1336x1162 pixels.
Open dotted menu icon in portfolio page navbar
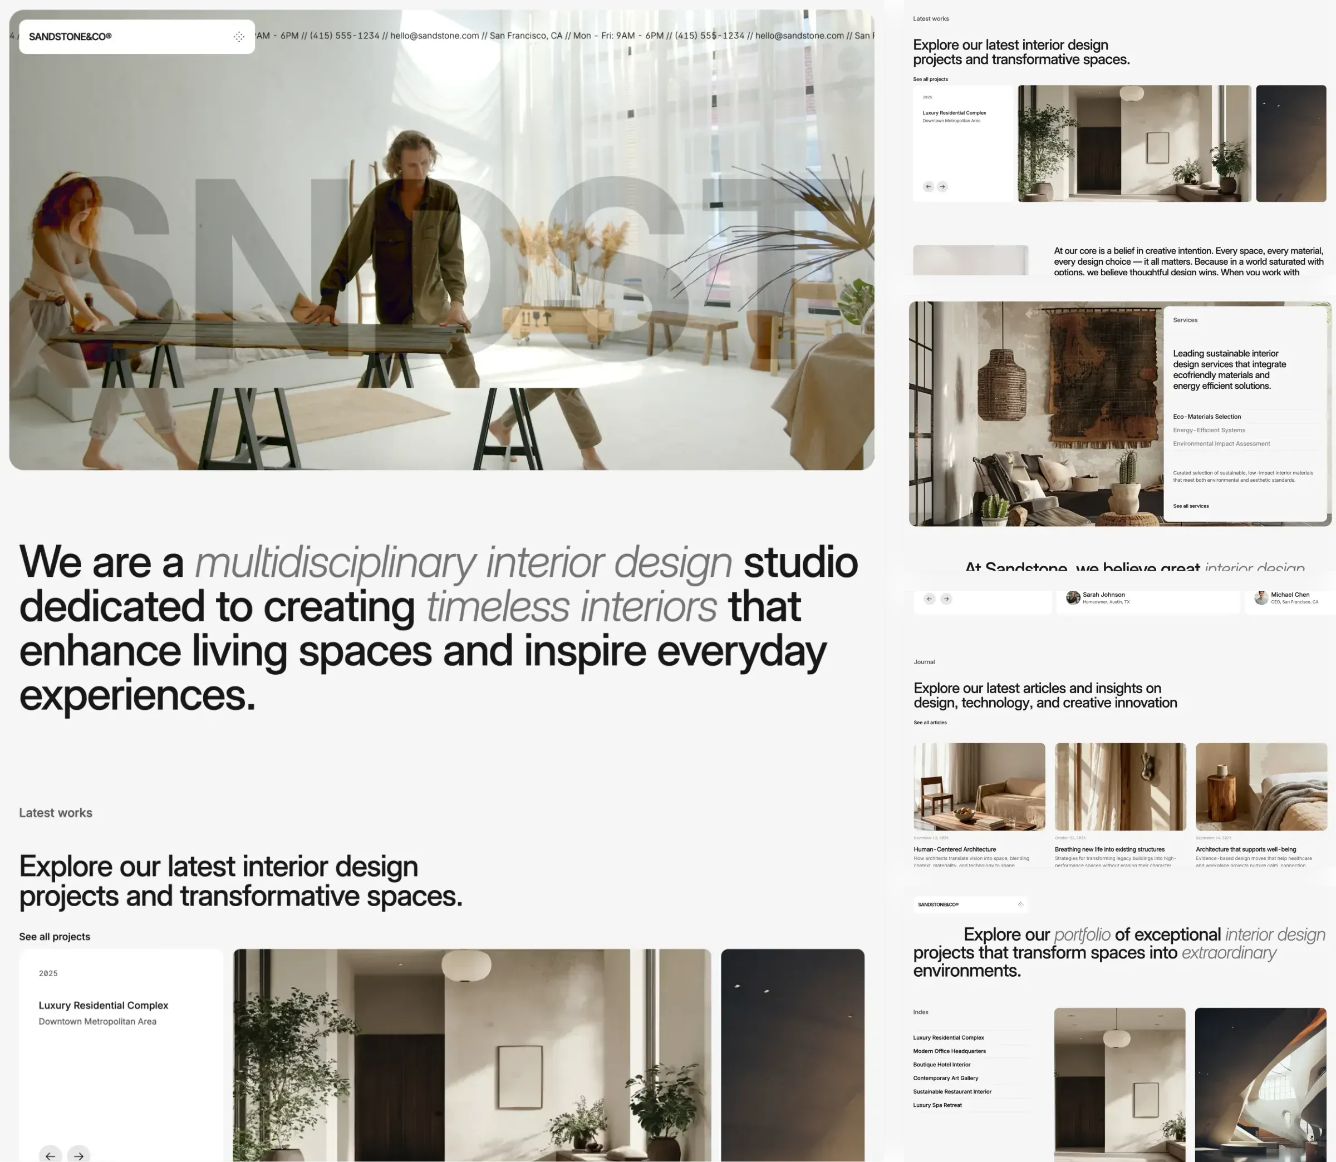pyautogui.click(x=1021, y=904)
